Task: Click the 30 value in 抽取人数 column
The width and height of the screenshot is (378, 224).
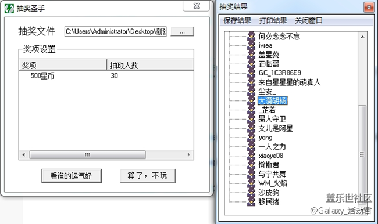Action: click(x=114, y=76)
